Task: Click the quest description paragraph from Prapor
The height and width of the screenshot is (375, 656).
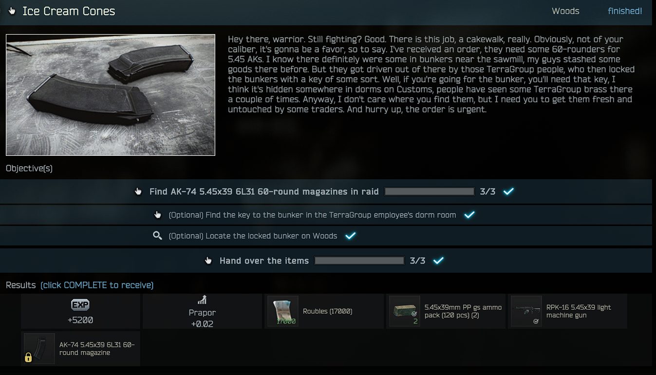Action: (431, 74)
